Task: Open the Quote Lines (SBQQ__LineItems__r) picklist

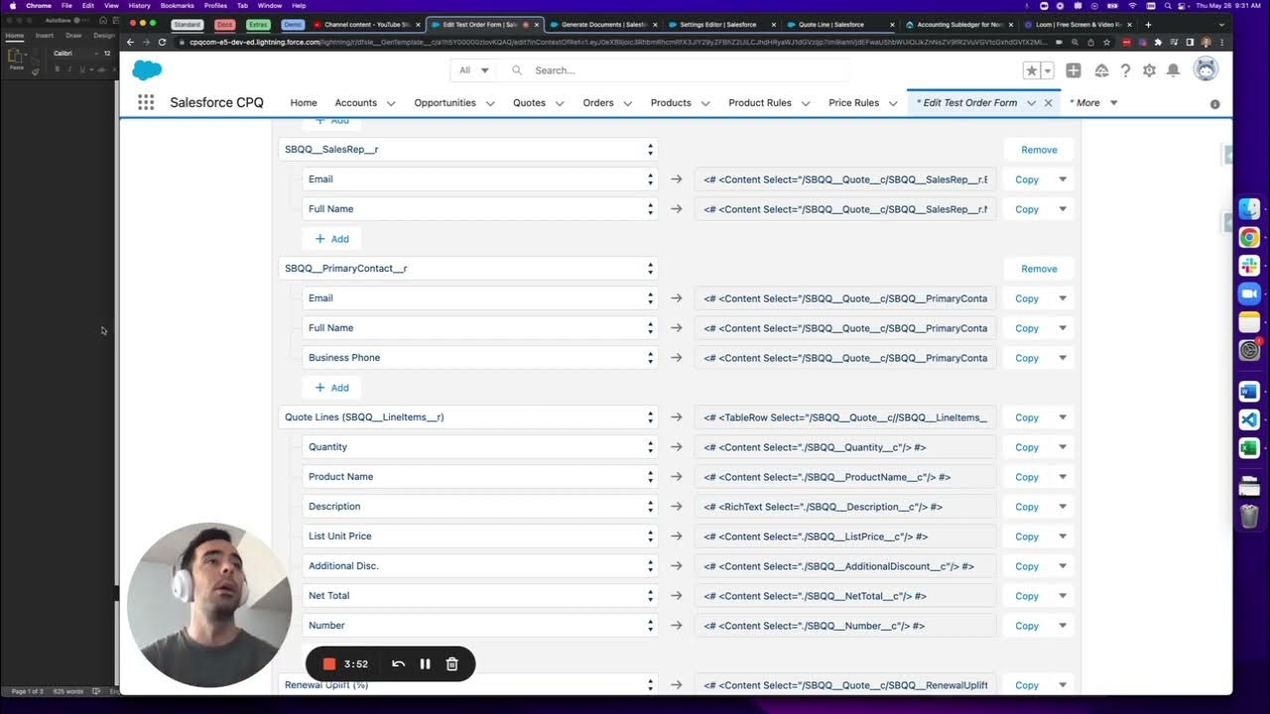Action: coord(468,417)
